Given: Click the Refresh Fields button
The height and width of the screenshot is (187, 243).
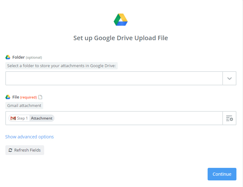Looking at the screenshot, I should (25, 150).
